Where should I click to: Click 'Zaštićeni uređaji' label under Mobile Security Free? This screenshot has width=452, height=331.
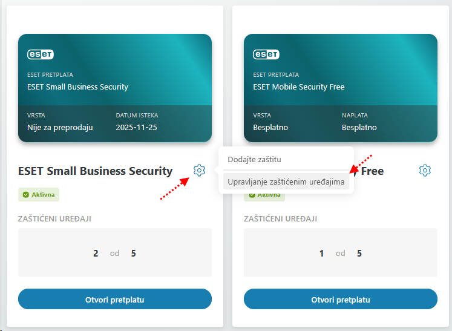(280, 218)
